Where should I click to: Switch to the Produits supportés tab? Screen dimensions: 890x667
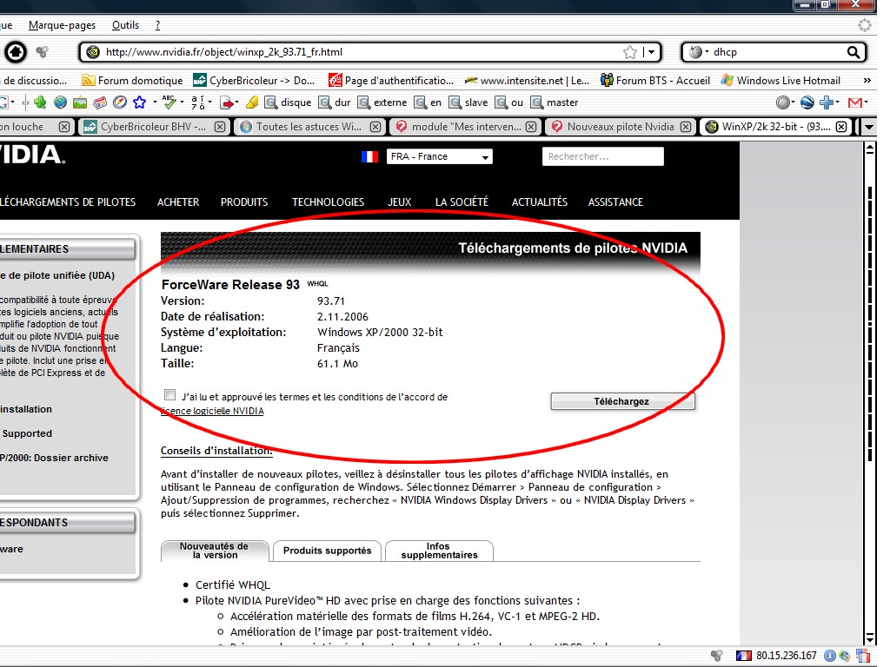point(327,551)
